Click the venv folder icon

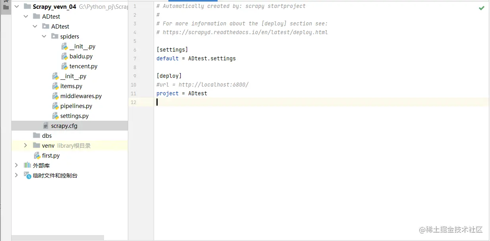pyautogui.click(x=37, y=145)
